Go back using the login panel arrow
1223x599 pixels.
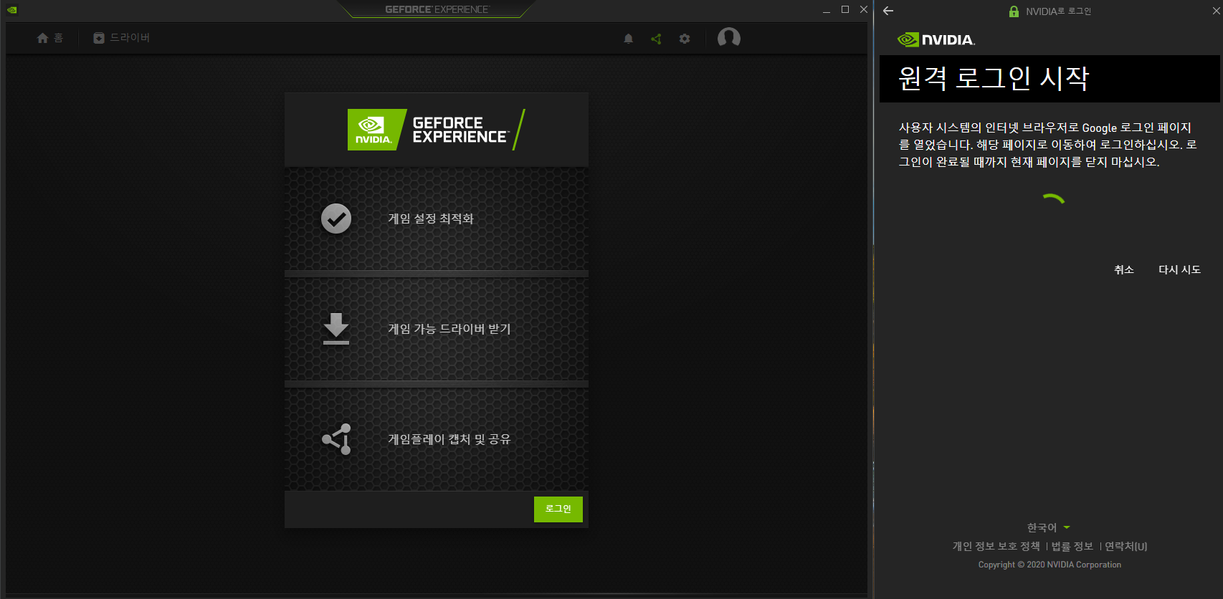click(888, 11)
